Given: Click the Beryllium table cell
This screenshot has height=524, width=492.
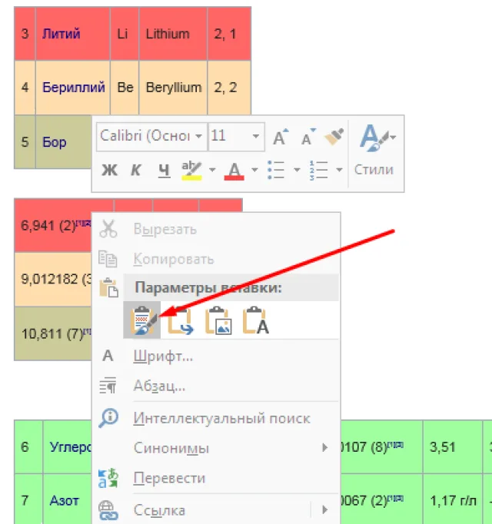Looking at the screenshot, I should tap(173, 88).
